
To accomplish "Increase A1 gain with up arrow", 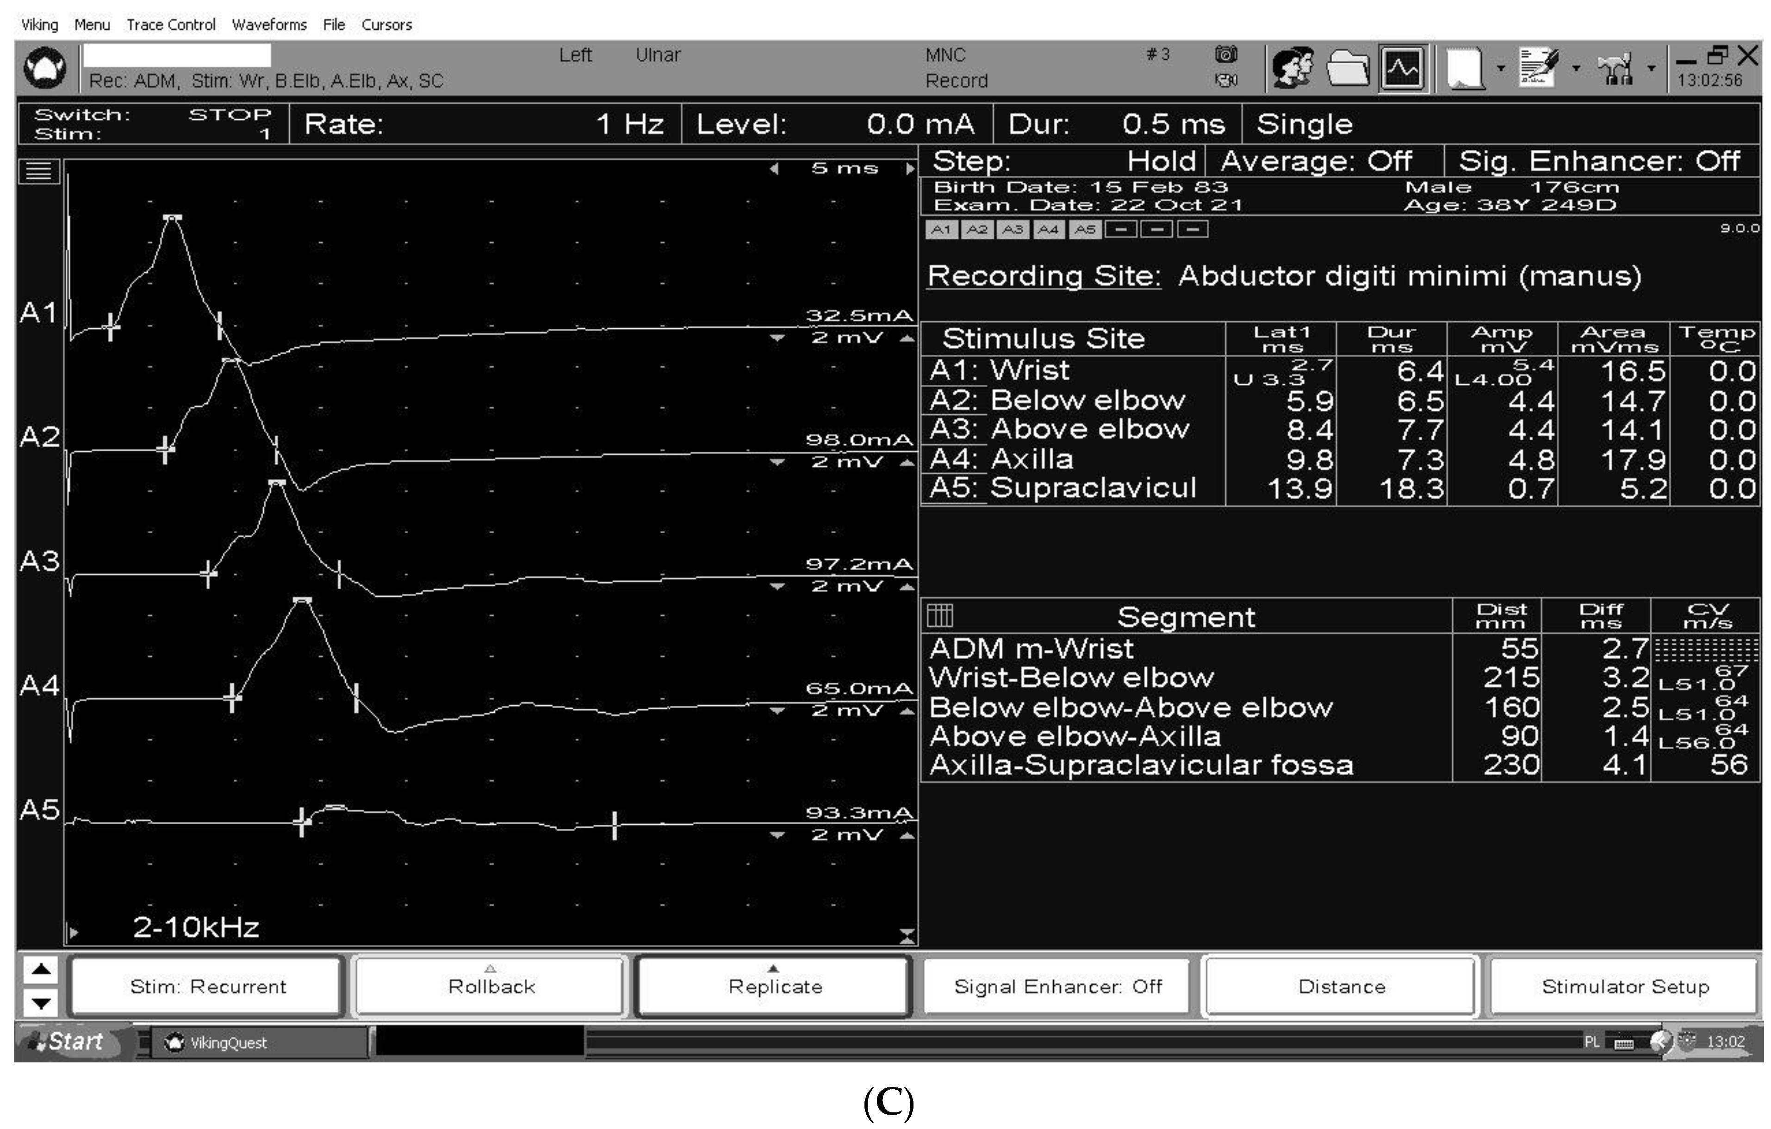I will tap(907, 339).
